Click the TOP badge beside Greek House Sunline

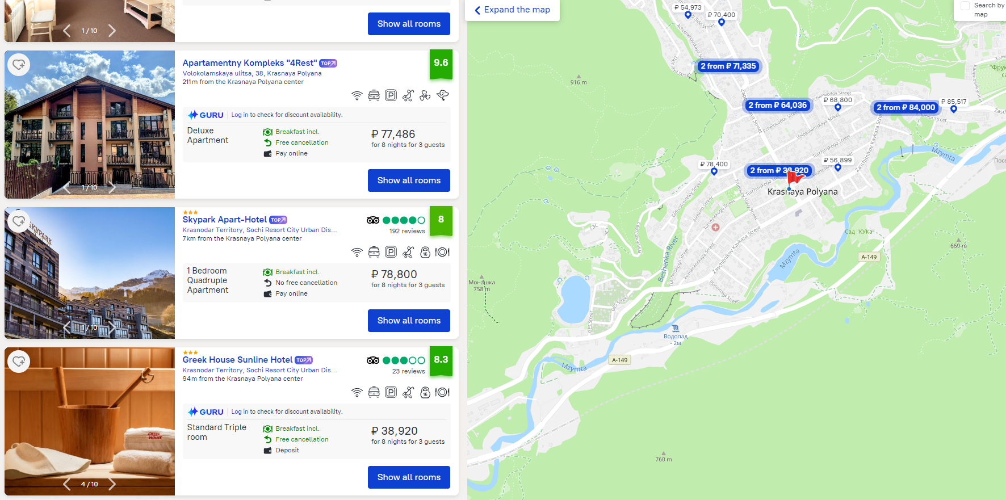304,360
